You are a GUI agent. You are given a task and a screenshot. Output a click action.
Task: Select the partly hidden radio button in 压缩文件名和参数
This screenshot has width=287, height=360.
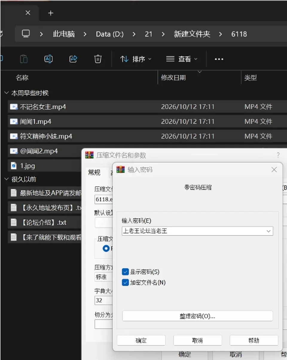click(x=106, y=248)
